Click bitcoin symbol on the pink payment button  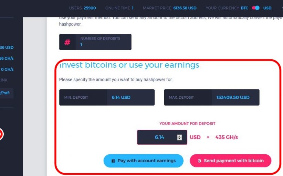coord(199,161)
